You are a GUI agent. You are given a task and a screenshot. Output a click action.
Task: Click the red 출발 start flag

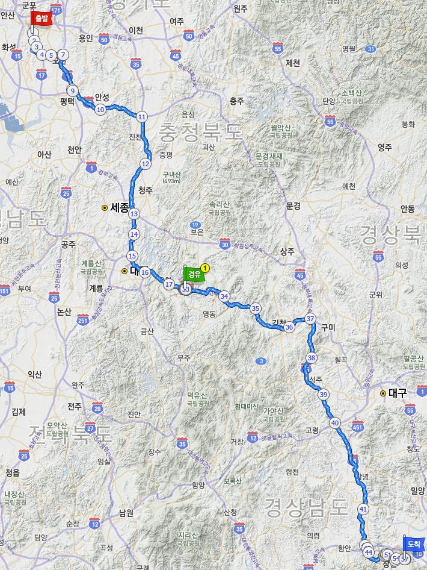(x=41, y=19)
